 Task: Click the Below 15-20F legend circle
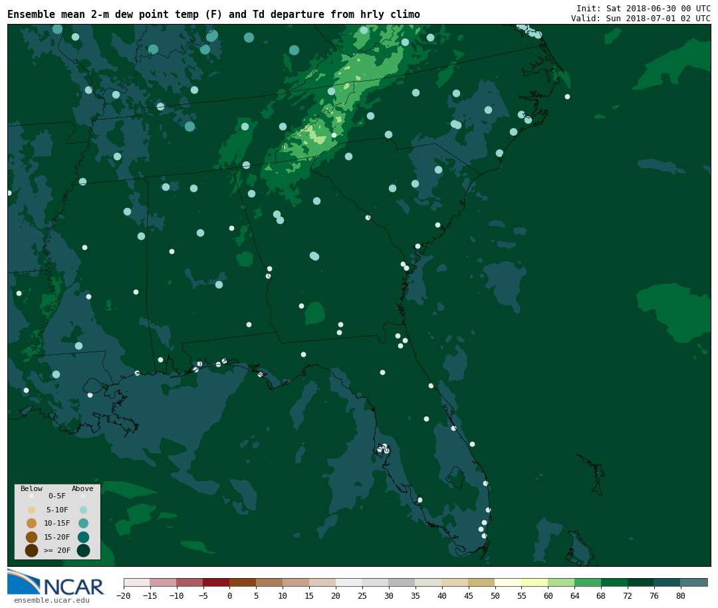(x=32, y=537)
